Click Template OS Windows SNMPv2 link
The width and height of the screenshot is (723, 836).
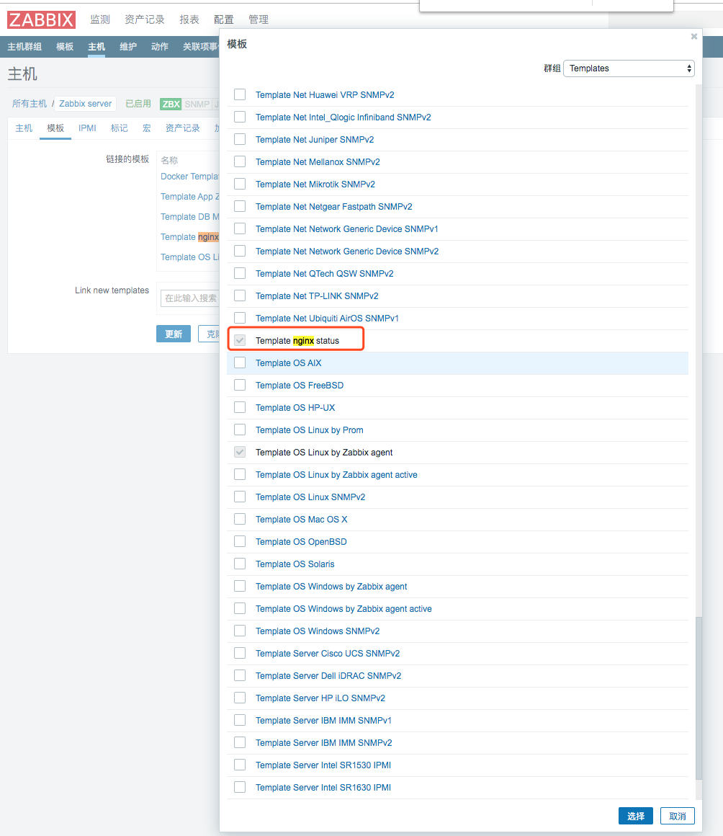coord(318,631)
